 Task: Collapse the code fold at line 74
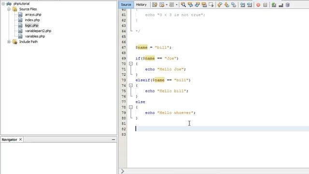[x=131, y=85]
